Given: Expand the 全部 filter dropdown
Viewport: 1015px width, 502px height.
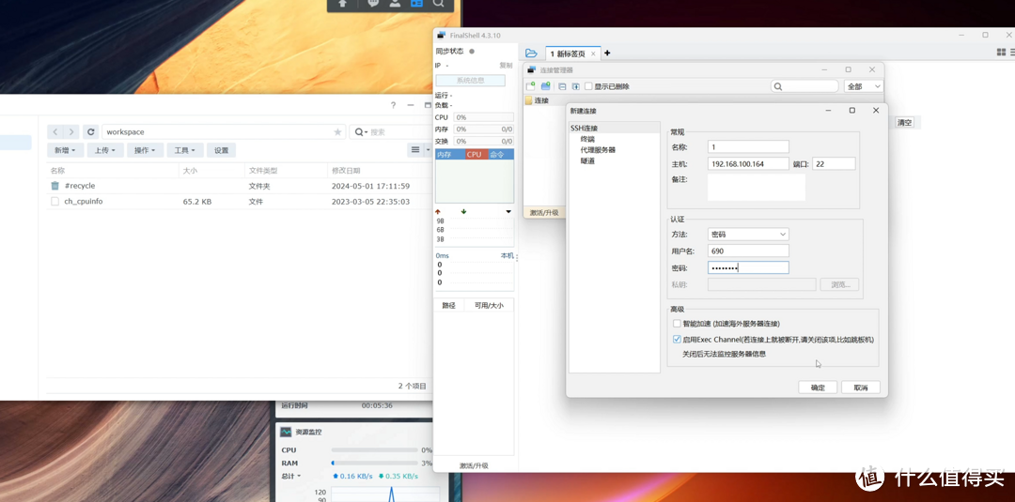Looking at the screenshot, I should [864, 86].
